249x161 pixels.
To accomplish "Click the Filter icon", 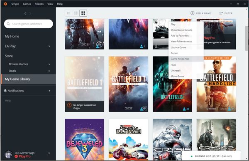I will [x=221, y=13].
